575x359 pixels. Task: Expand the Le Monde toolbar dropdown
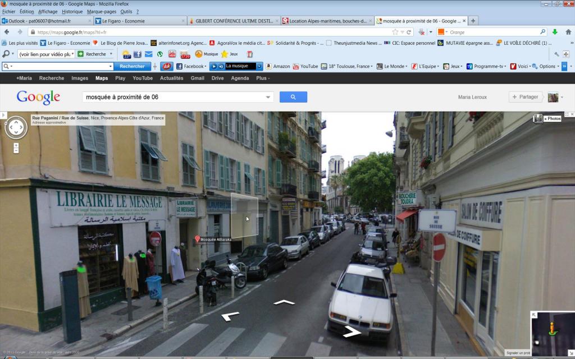[x=406, y=66]
